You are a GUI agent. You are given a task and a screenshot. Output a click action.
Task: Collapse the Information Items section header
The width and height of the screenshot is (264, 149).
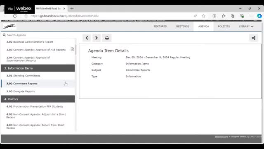38,68
